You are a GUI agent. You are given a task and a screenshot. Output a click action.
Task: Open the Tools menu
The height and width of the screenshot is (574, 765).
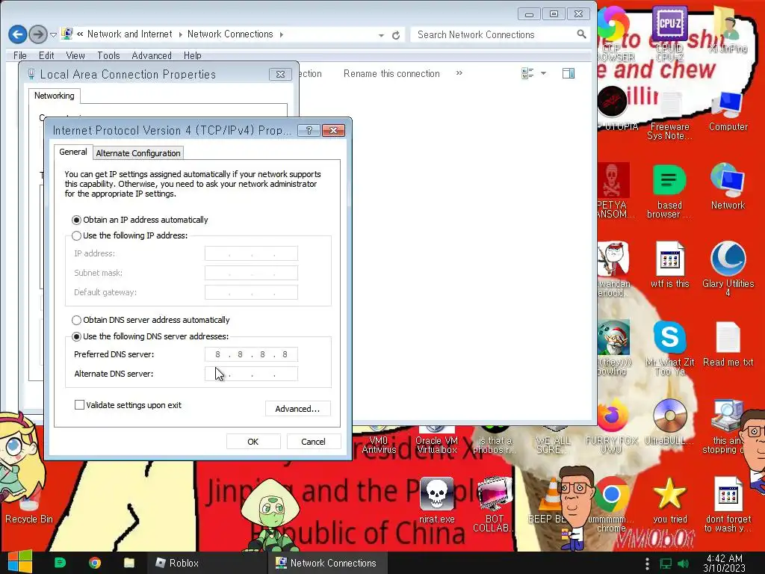coord(108,55)
